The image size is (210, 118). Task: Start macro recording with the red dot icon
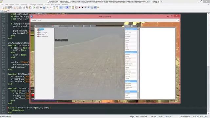coord(79,7)
